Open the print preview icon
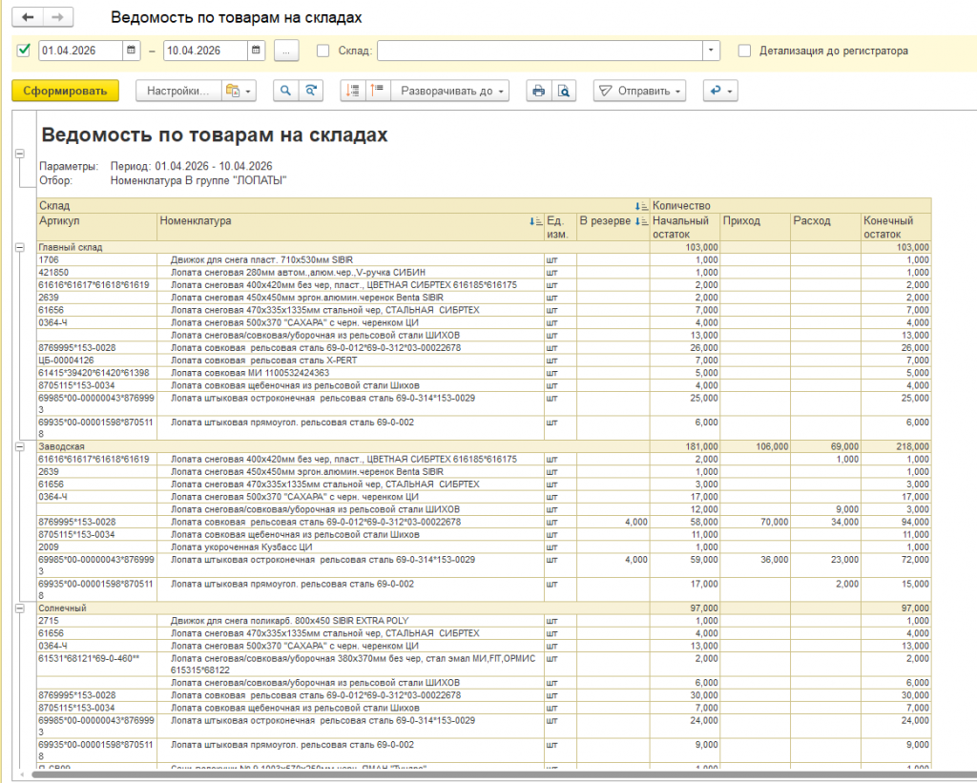The image size is (977, 783). (x=565, y=91)
